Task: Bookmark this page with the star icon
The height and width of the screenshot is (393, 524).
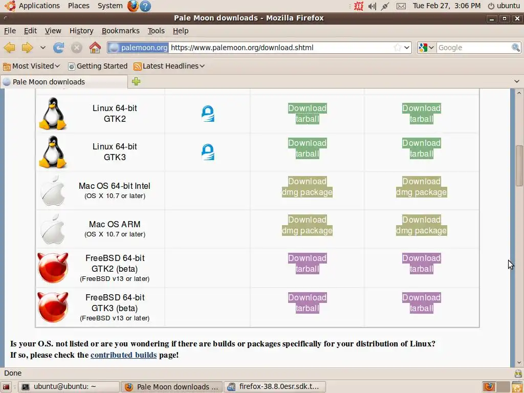Action: click(x=397, y=48)
